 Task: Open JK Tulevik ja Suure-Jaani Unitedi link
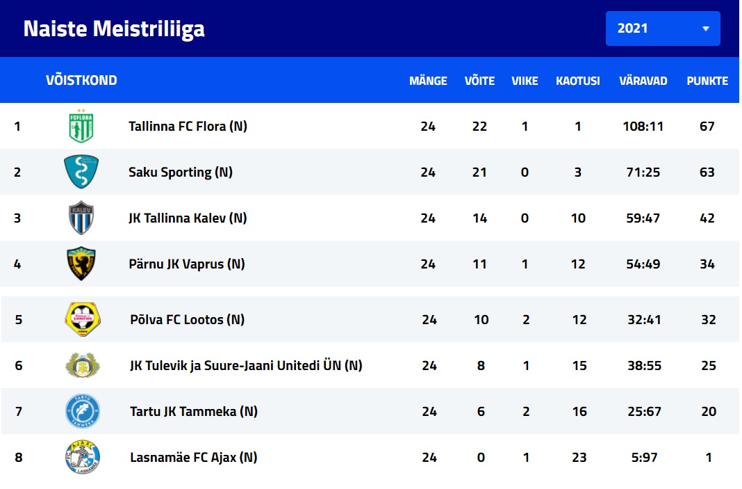246,365
